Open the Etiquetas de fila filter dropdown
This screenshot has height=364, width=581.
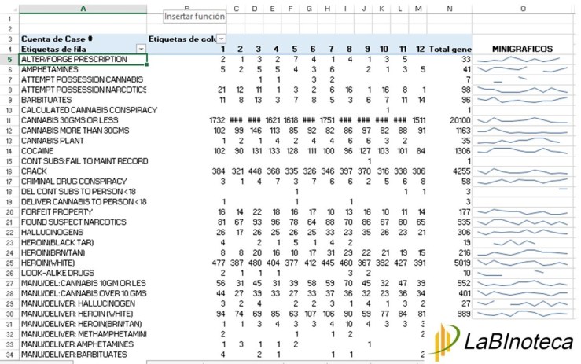click(142, 49)
